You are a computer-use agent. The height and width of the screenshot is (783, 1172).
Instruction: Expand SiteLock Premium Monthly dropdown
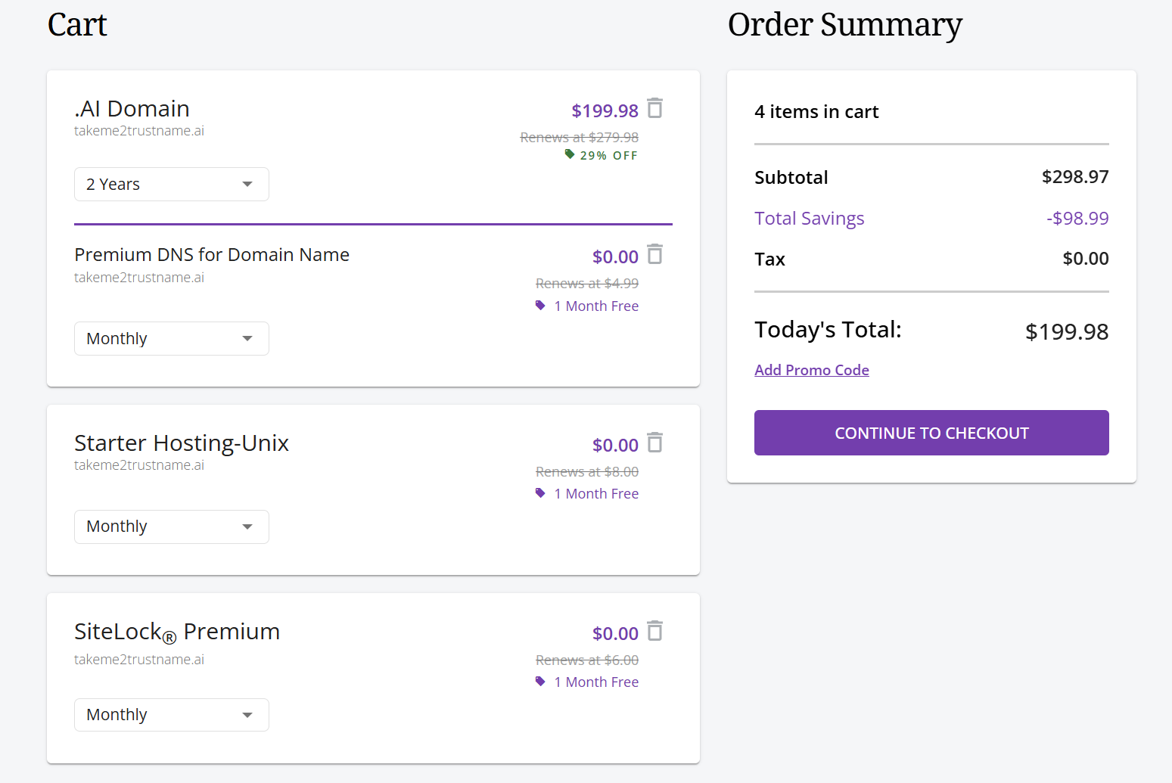(171, 715)
